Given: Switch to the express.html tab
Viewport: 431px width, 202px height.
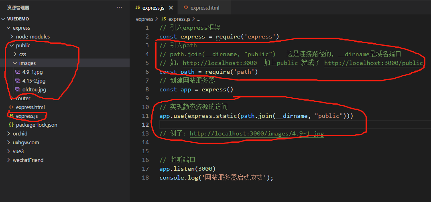Looking at the screenshot, I should click(205, 8).
